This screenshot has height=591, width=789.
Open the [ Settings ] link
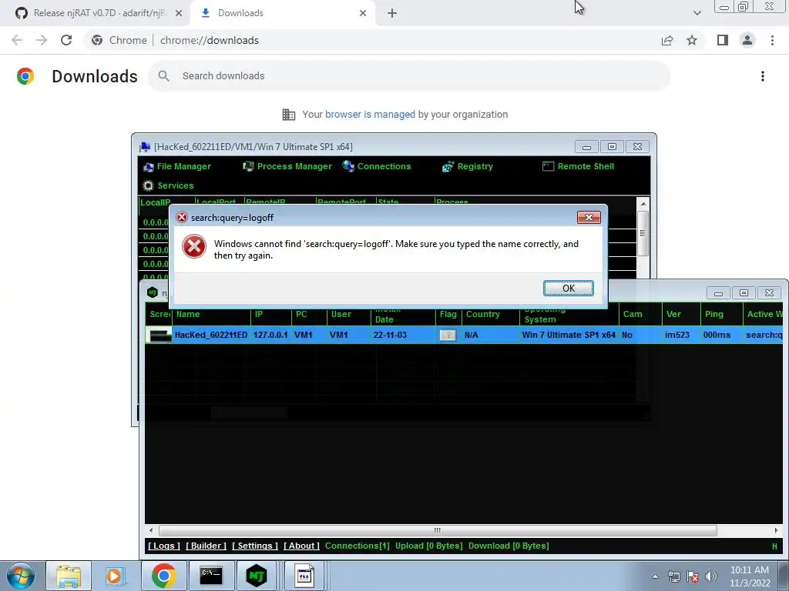[255, 546]
